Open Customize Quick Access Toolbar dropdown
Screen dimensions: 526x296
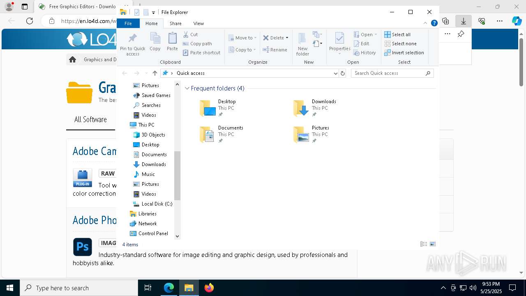153,13
